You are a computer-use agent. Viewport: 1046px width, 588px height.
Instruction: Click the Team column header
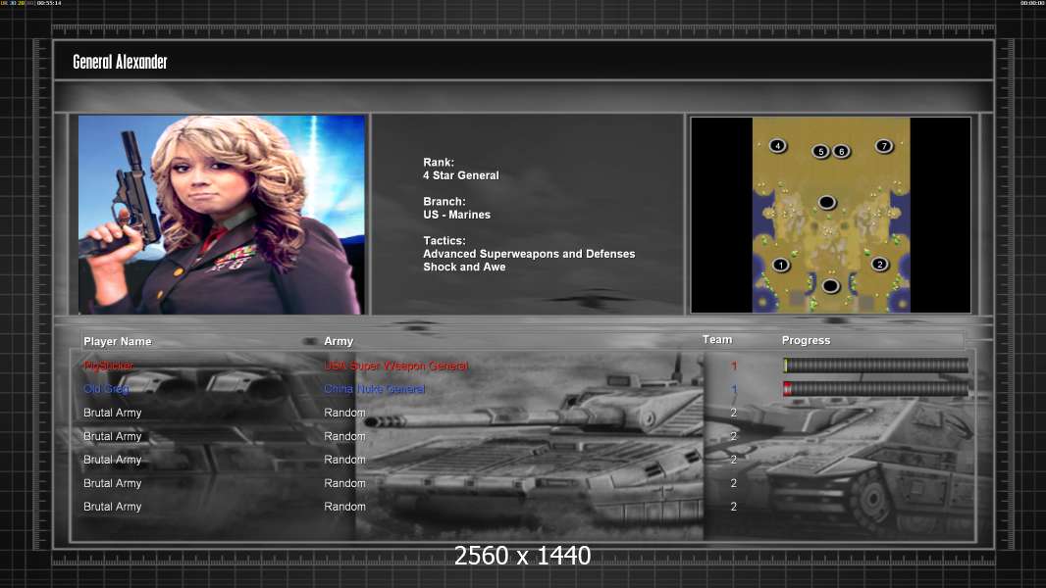tap(717, 340)
